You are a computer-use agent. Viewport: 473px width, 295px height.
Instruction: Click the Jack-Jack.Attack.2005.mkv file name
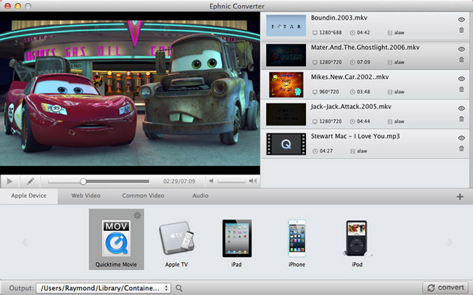(x=351, y=107)
